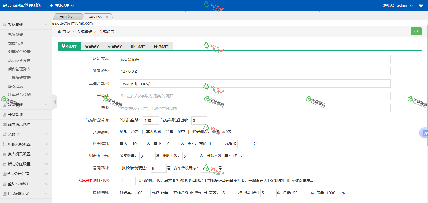Image resolution: width=428 pixels, height=203 pixels.
Task: Expand the 活动分红设置 chevron
Action: (46, 164)
